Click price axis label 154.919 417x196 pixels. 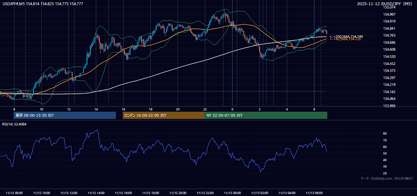click(x=389, y=21)
